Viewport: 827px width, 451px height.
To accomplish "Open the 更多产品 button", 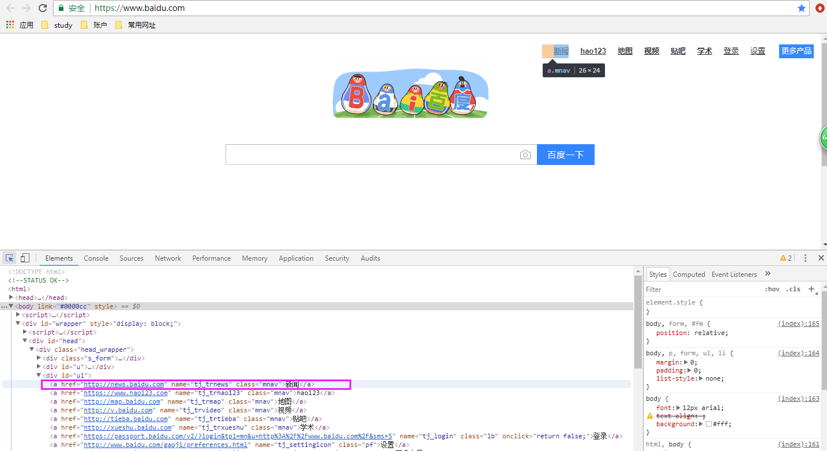I will [796, 51].
